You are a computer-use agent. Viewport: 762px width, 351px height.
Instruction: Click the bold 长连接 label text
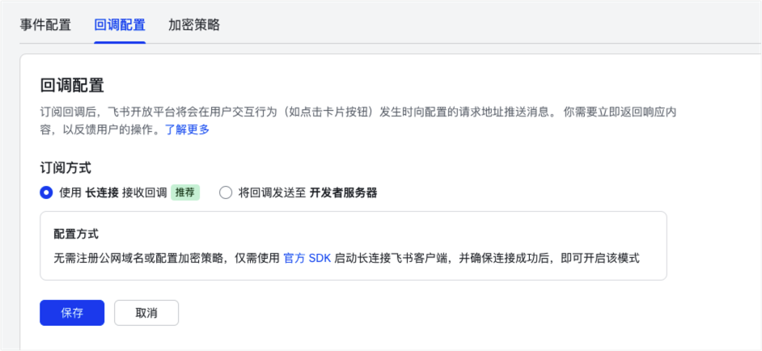click(102, 192)
